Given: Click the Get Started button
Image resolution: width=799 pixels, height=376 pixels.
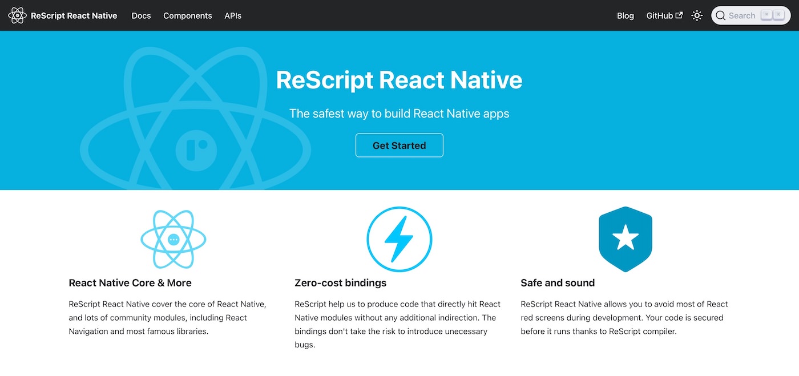Looking at the screenshot, I should coord(399,145).
